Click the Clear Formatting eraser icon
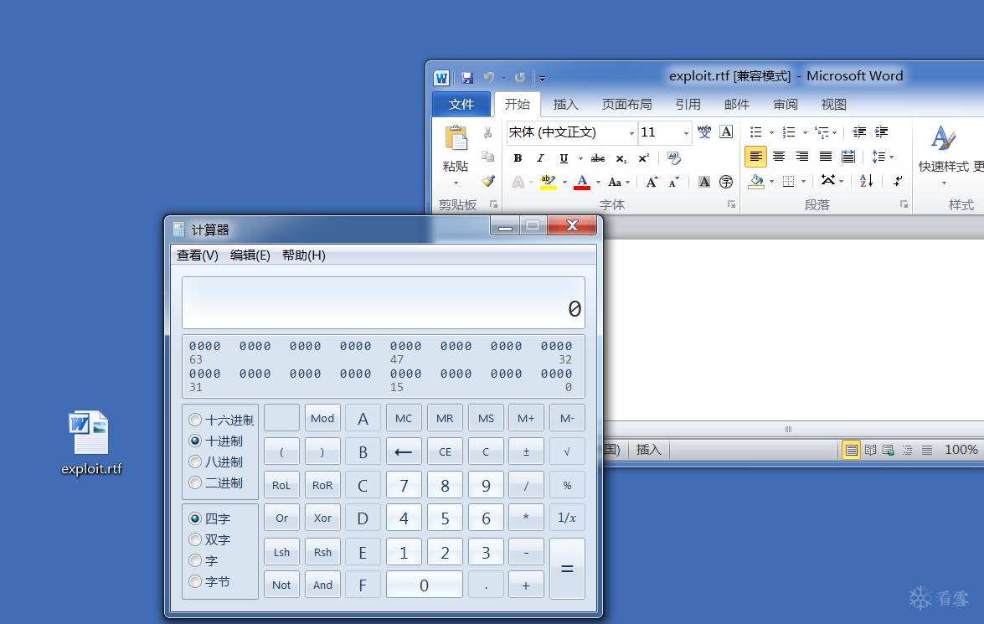The image size is (984, 624). [x=674, y=158]
